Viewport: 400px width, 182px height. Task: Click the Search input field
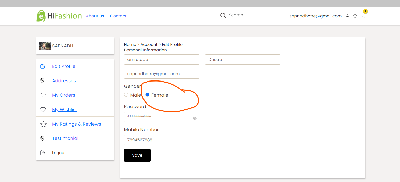pos(254,15)
